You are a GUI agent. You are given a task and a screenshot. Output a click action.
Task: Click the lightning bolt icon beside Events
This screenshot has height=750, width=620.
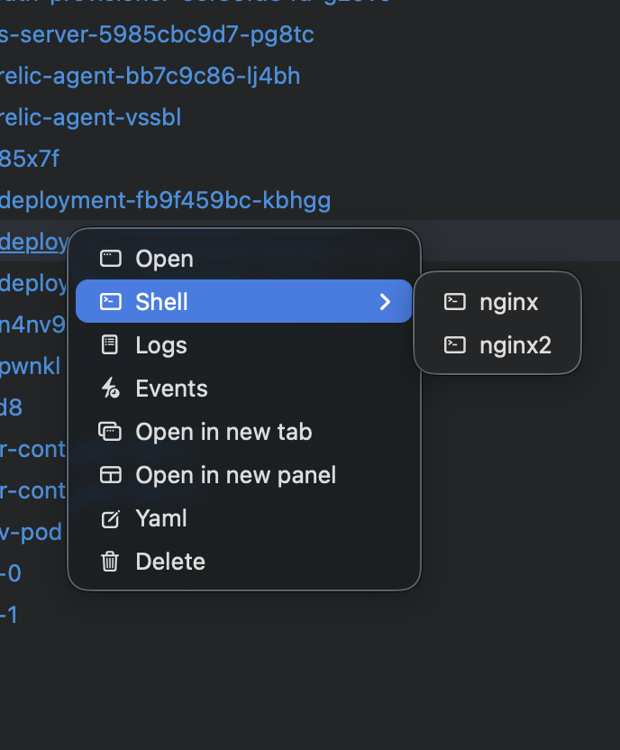click(109, 388)
